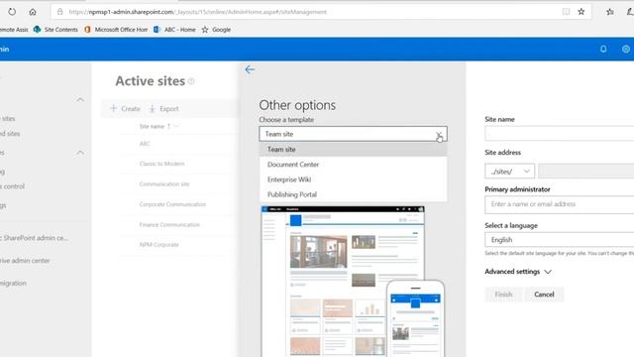The width and height of the screenshot is (634, 357).
Task: Open Microsoft Office Home bookmark
Action: coord(116,30)
